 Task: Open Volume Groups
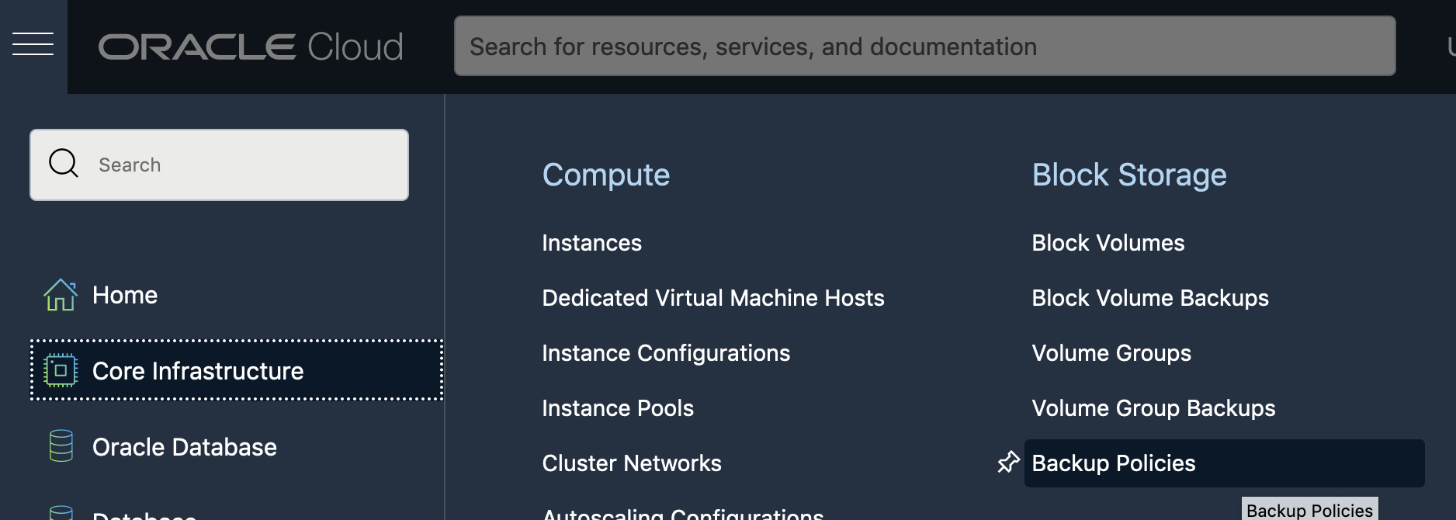pyautogui.click(x=1111, y=353)
